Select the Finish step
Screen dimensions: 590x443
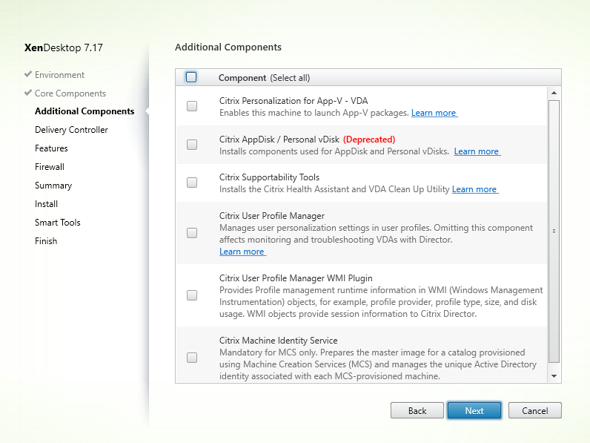tap(46, 241)
